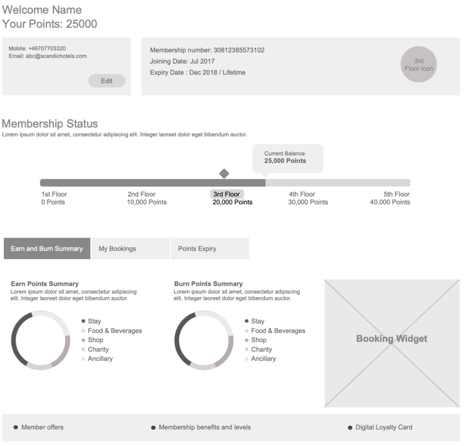Click the diamond marker above progress bar

[x=224, y=174]
